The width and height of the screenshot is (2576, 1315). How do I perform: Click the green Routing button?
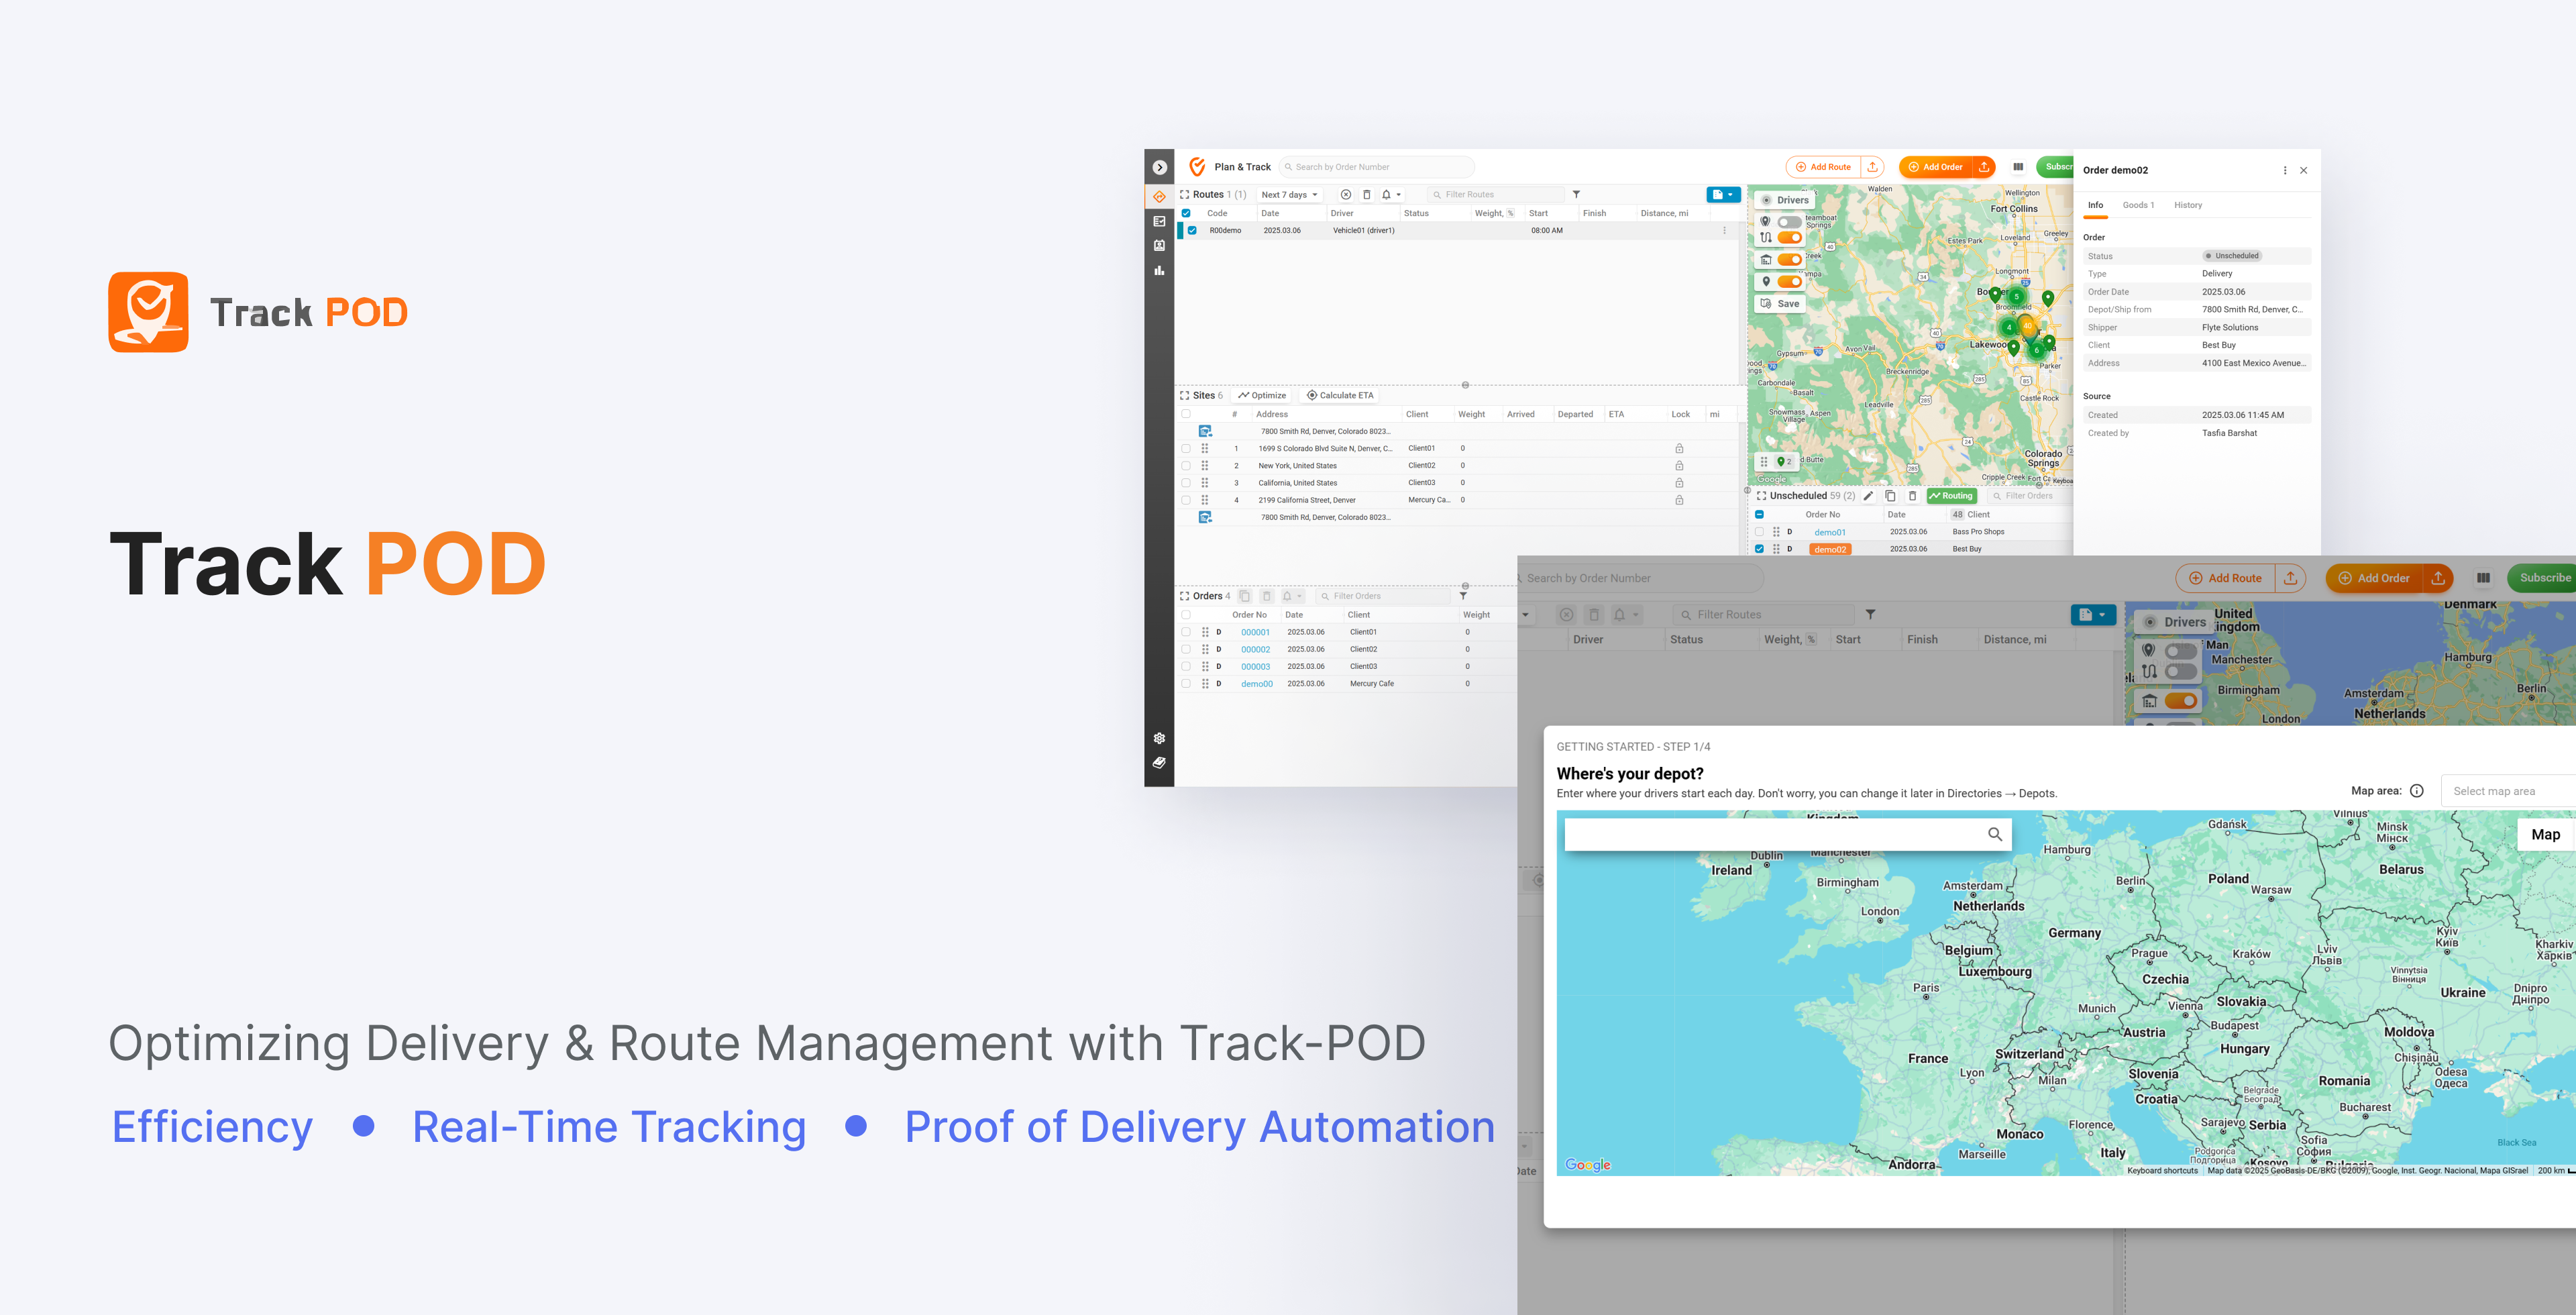pyautogui.click(x=1951, y=496)
